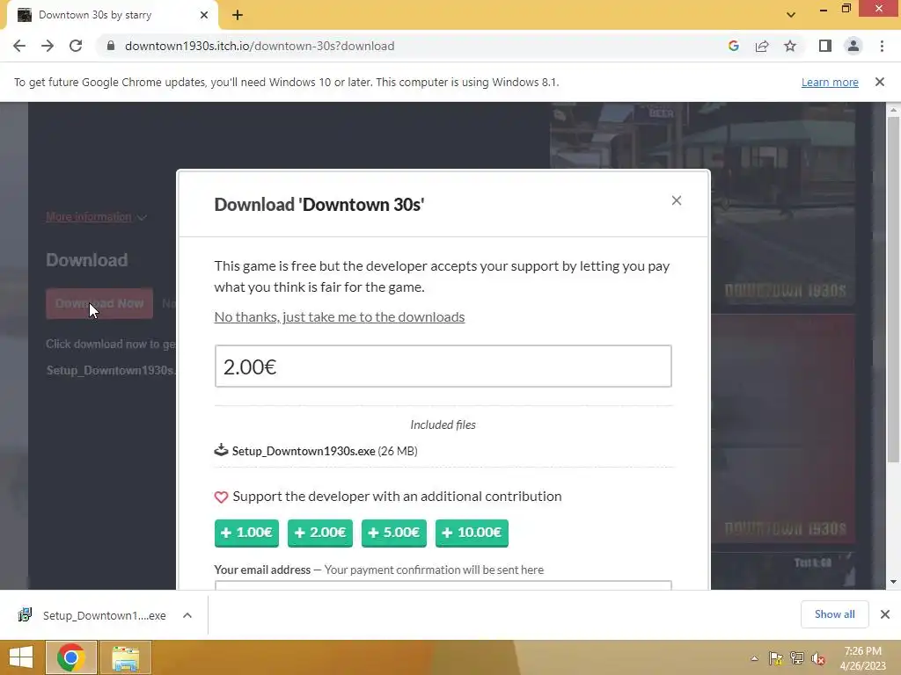The image size is (901, 675).
Task: Open File Explorer from the taskbar
Action: pyautogui.click(x=126, y=657)
